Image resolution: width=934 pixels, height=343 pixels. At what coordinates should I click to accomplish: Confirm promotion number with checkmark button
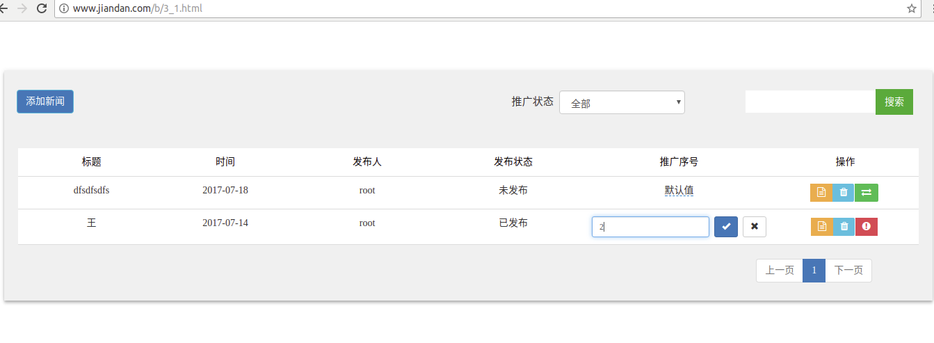tap(726, 227)
